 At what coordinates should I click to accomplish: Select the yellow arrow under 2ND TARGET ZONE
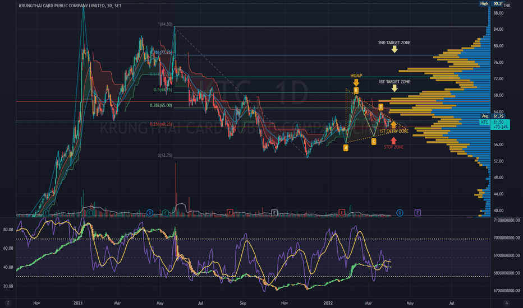[394, 49]
